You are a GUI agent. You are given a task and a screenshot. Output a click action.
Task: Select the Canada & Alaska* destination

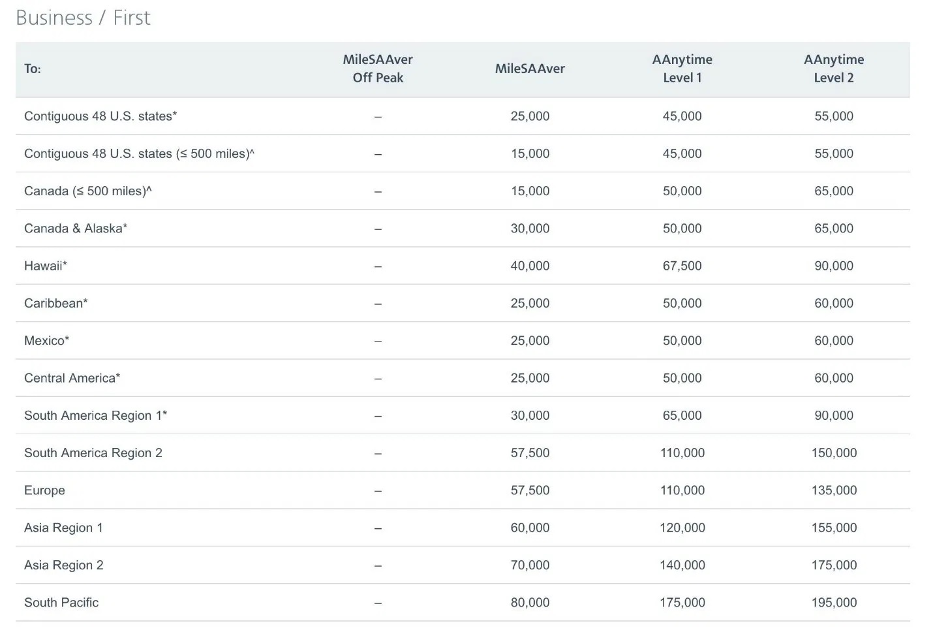(x=76, y=229)
